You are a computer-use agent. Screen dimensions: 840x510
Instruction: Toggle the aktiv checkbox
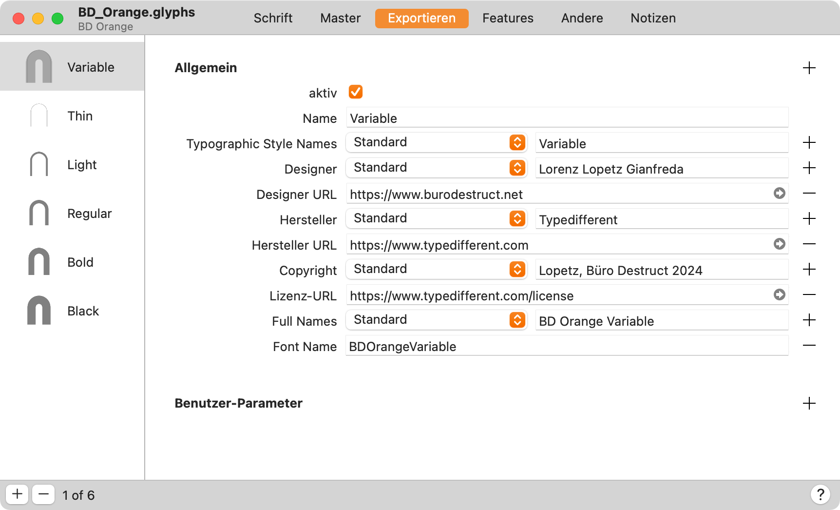pyautogui.click(x=356, y=92)
